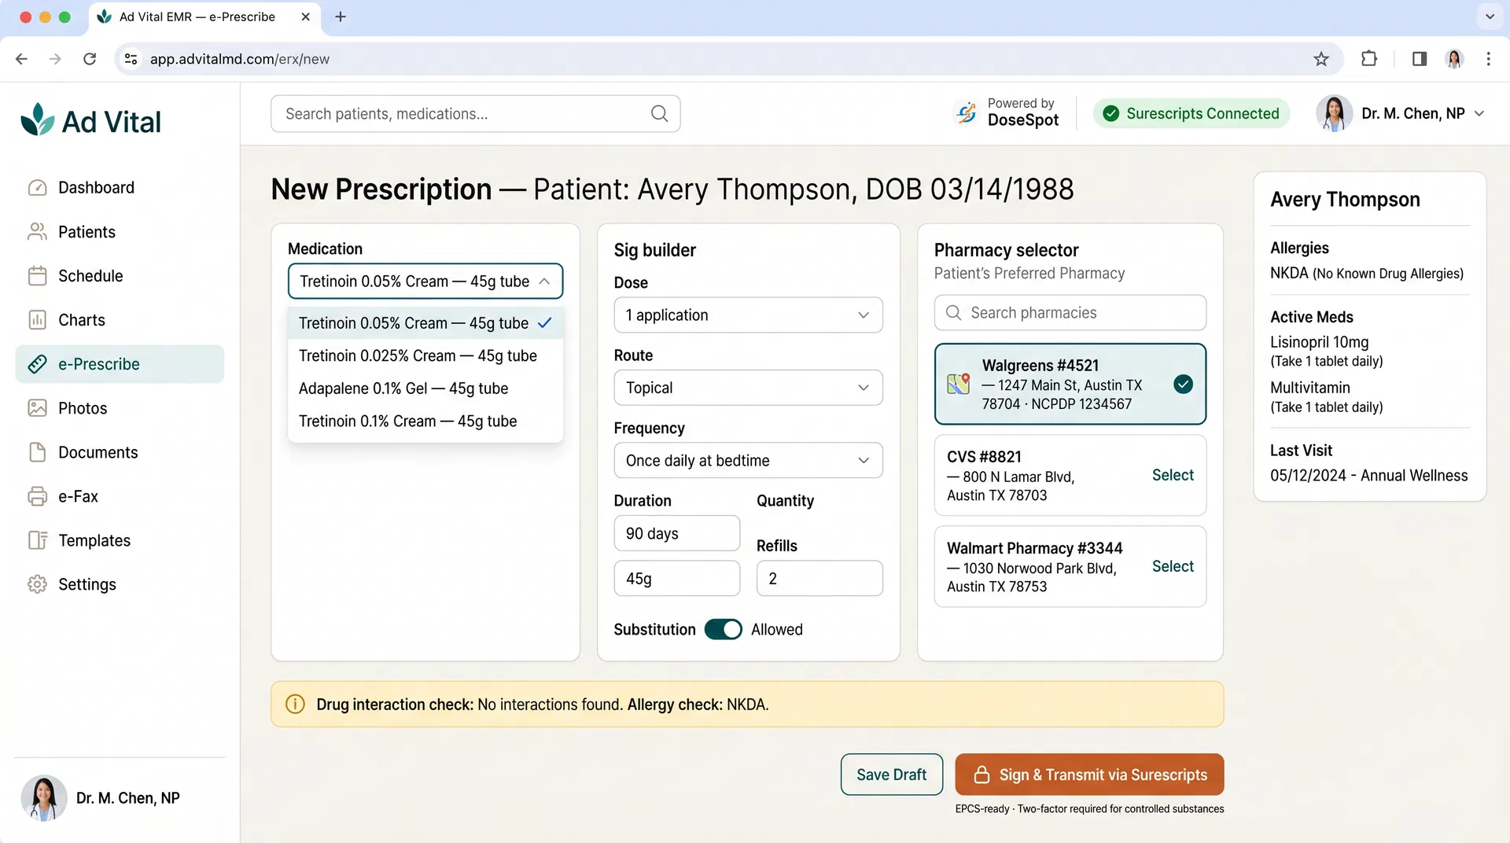The image size is (1510, 843).
Task: Select Tretinoin 0.025% Cream from medication list
Action: coord(418,355)
